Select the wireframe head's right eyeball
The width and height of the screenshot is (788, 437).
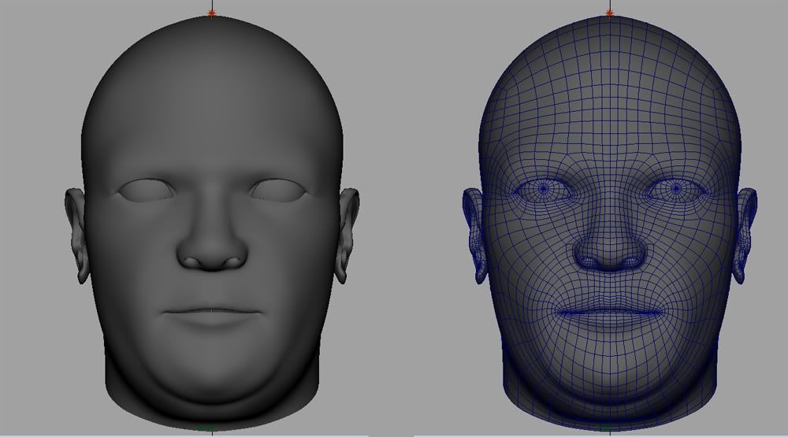pos(675,189)
